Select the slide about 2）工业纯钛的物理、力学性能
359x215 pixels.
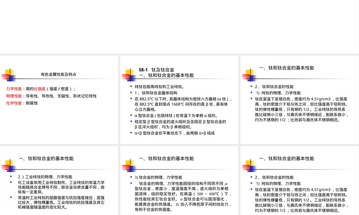(59, 181)
